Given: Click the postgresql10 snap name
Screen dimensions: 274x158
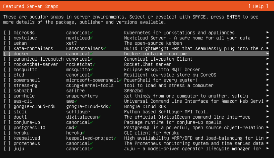Looking at the screenshot, I should [29, 128].
